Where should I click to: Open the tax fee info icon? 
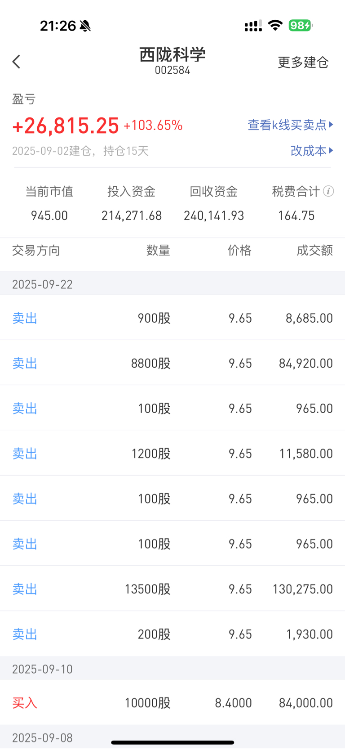[328, 192]
